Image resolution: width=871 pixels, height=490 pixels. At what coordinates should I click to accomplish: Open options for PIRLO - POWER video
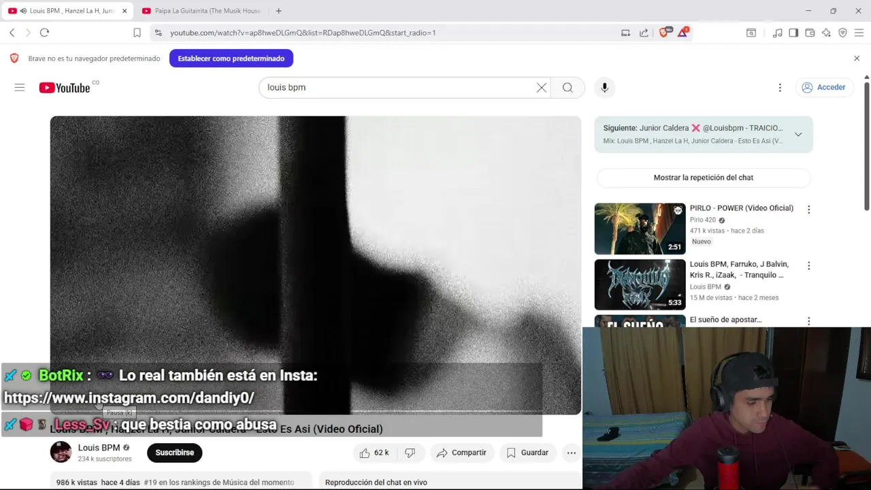pos(808,210)
